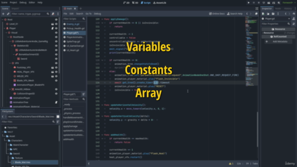This screenshot has width=297, height=167.
Task: Toggle visibility of Level_01 node
Action: click(56, 24)
